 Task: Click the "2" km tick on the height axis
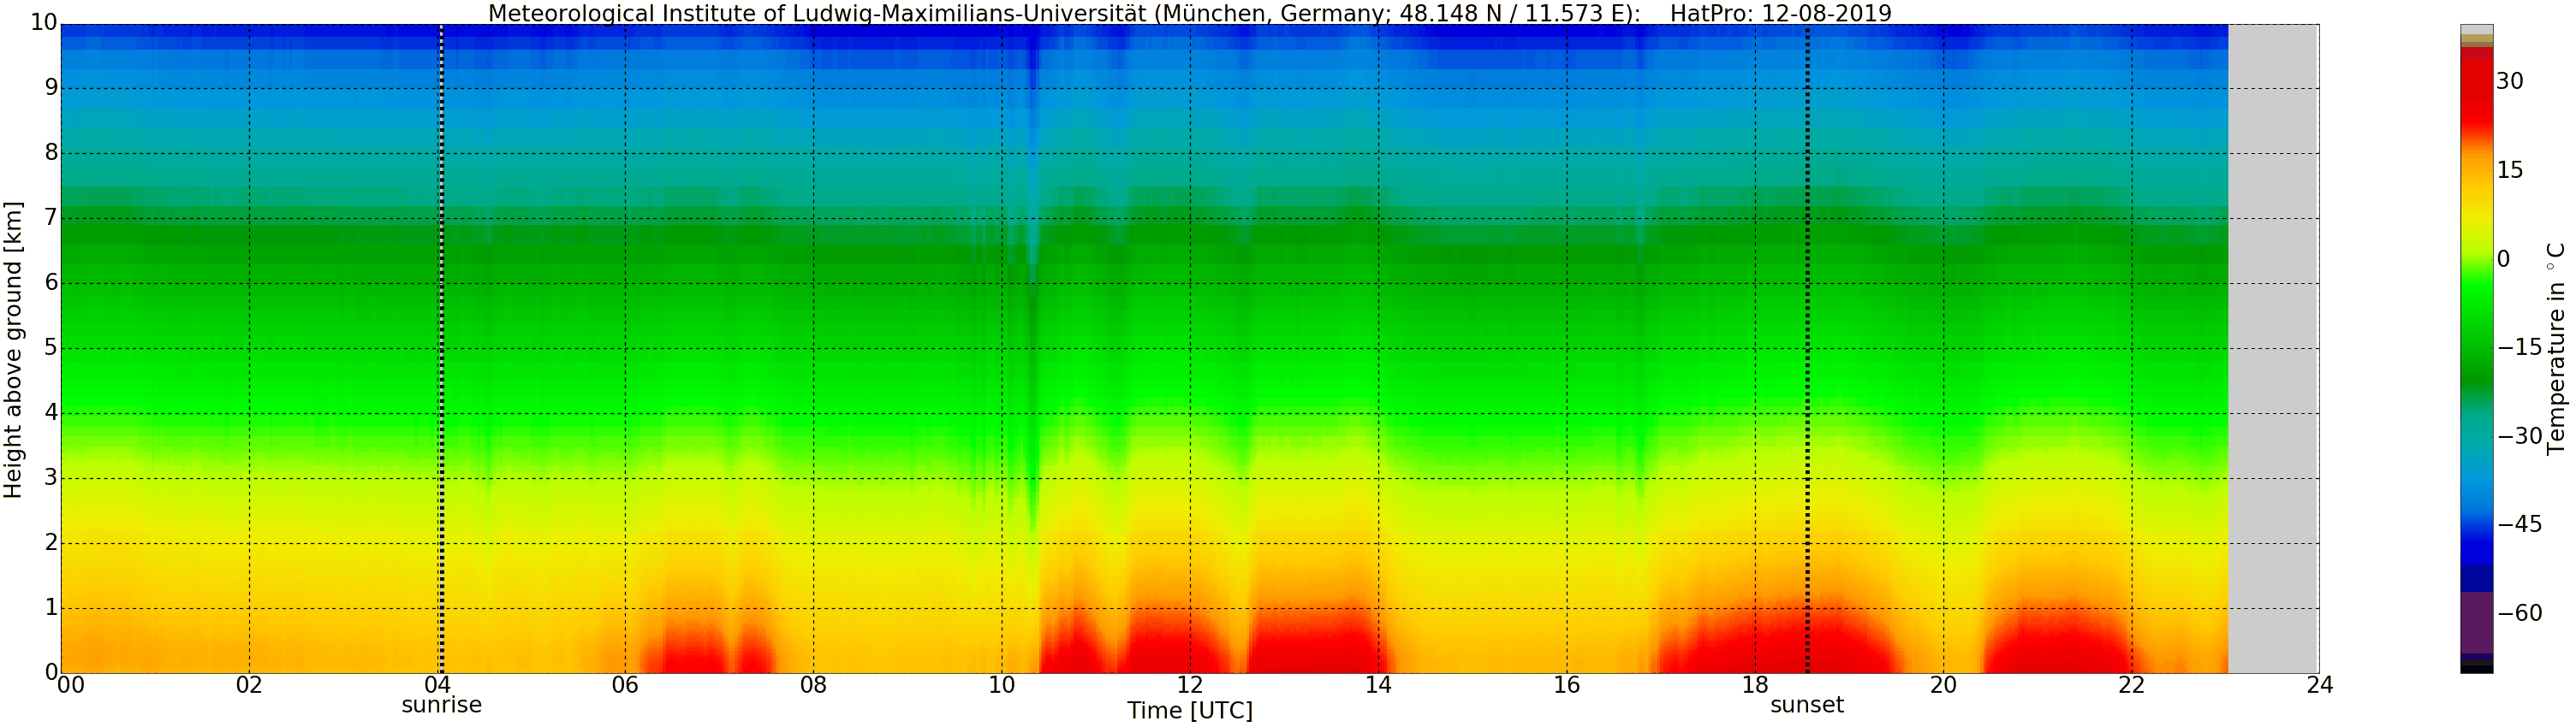click(x=51, y=542)
